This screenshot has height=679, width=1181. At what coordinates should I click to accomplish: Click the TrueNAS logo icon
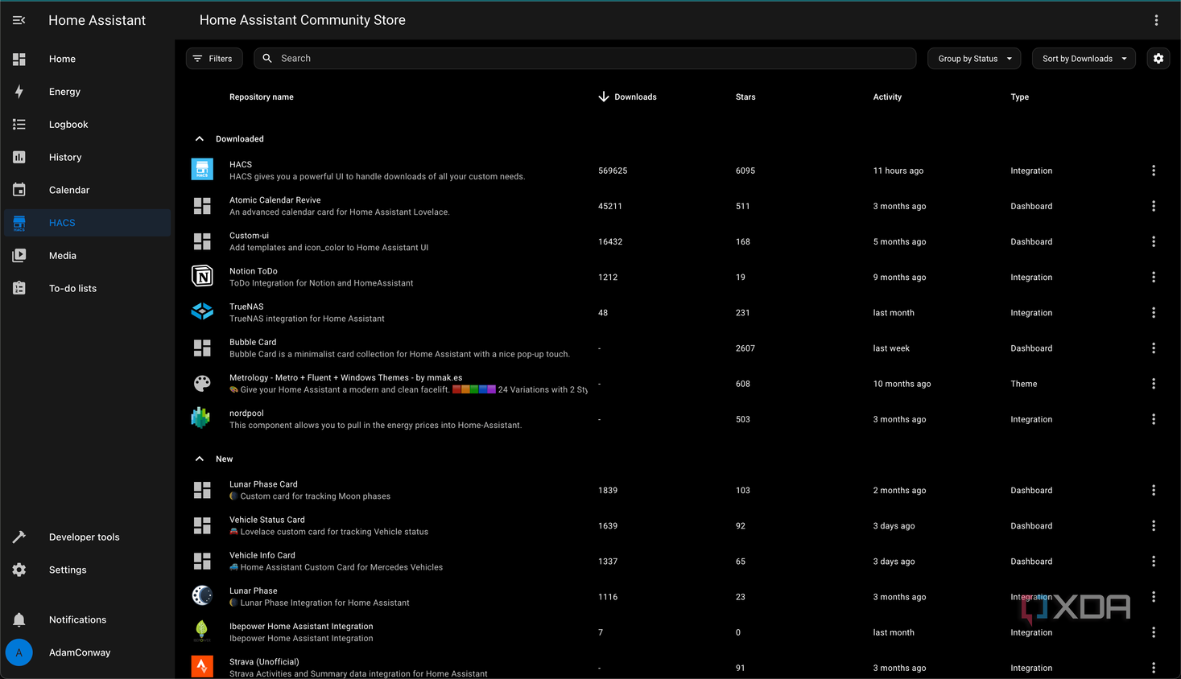click(202, 312)
